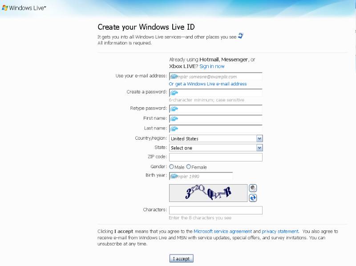Image resolution: width=356 pixels, height=266 pixels.
Task: Get a Windows Live e-mail address link
Action: [208, 84]
